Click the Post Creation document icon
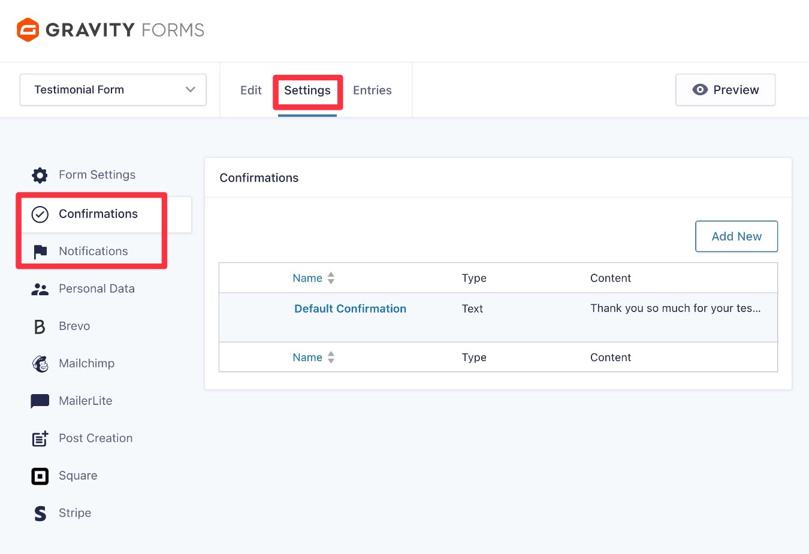Image resolution: width=809 pixels, height=554 pixels. pos(40,438)
